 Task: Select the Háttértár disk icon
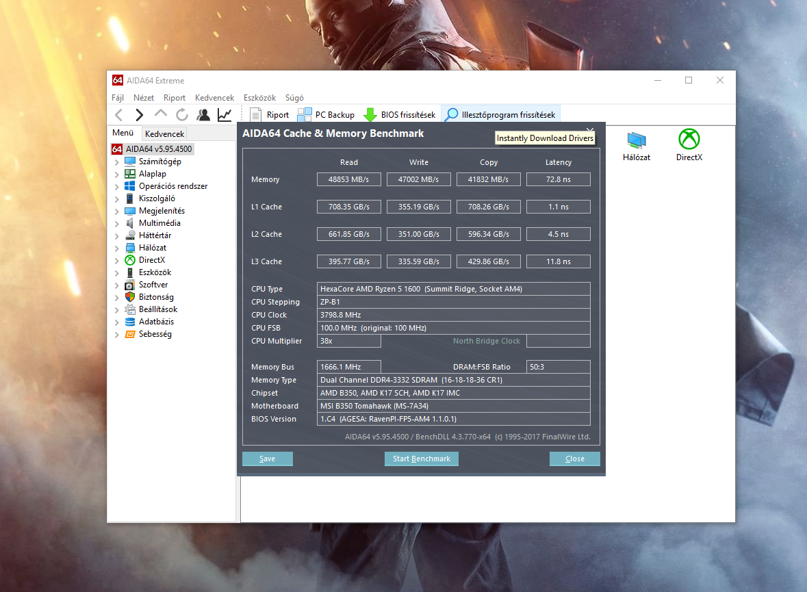[130, 235]
